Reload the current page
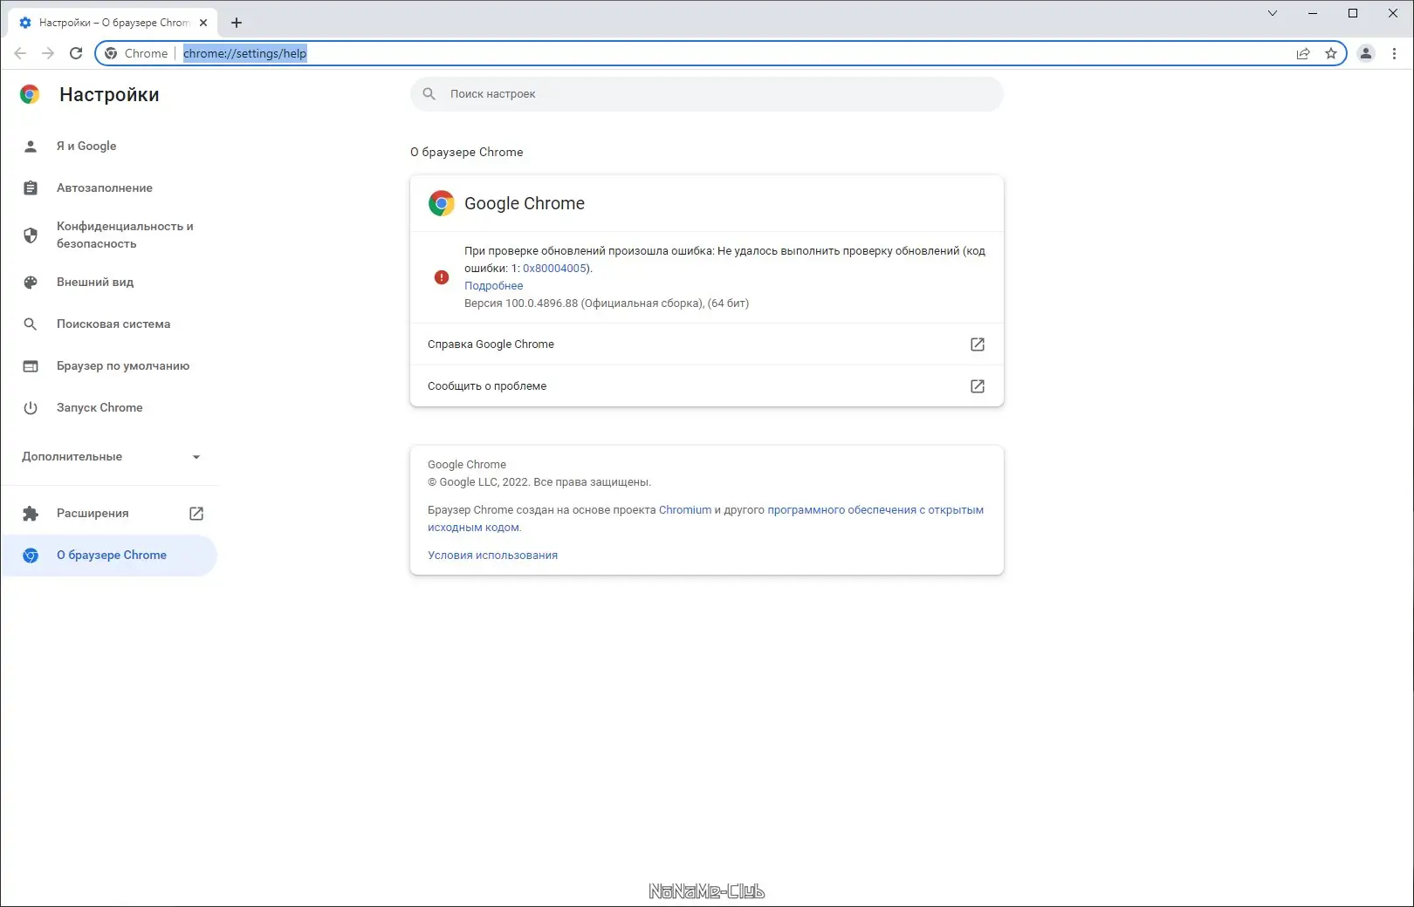 (76, 53)
